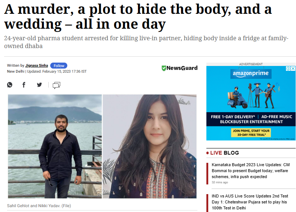
Task: Open ad info icon on advertisement
Action: point(288,69)
